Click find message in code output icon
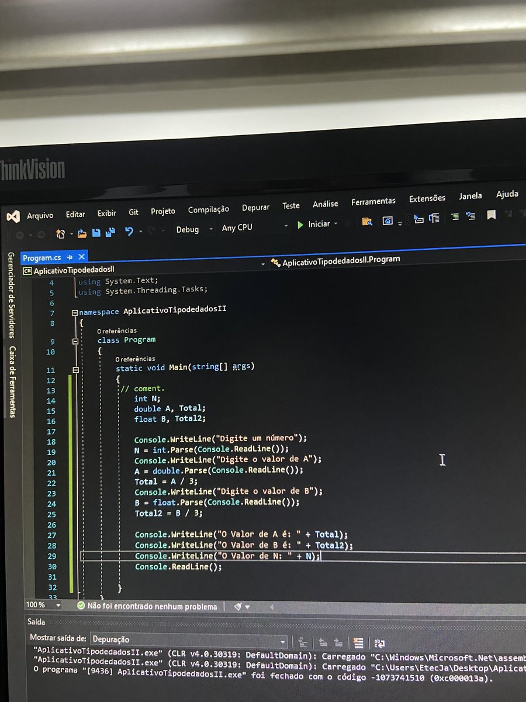This screenshot has width=526, height=702. point(302,641)
